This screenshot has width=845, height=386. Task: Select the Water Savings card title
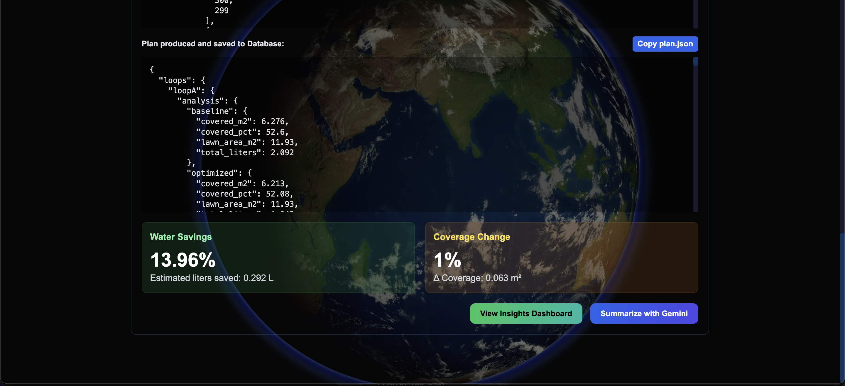181,237
